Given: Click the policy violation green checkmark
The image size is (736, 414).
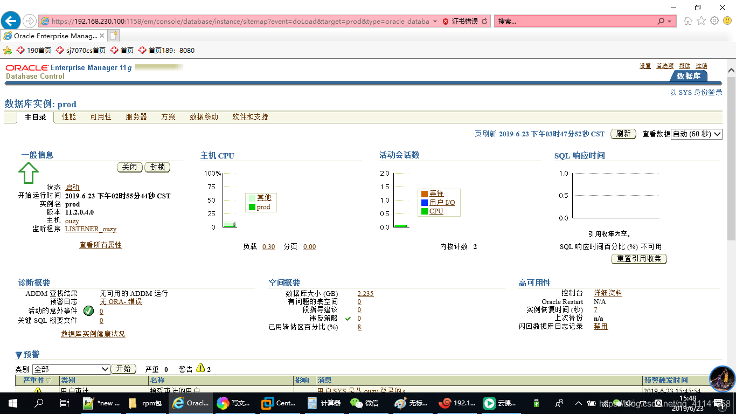Looking at the screenshot, I should (x=348, y=318).
